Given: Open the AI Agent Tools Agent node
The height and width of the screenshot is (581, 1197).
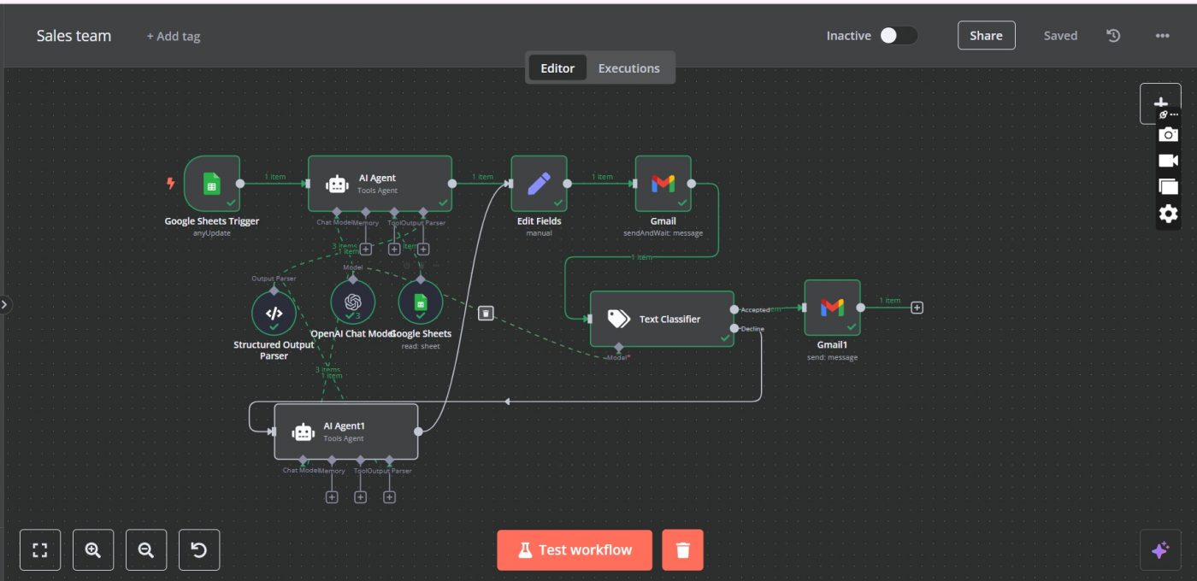Looking at the screenshot, I should (x=380, y=183).
